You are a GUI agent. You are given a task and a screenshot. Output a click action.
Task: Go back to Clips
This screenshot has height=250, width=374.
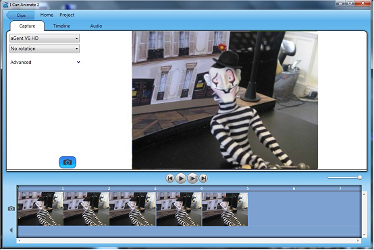tap(20, 15)
